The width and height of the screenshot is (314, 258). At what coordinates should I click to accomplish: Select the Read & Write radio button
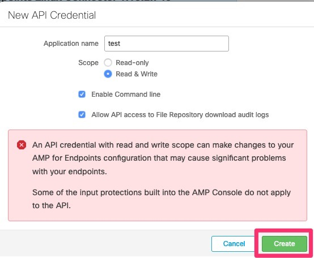coord(108,74)
